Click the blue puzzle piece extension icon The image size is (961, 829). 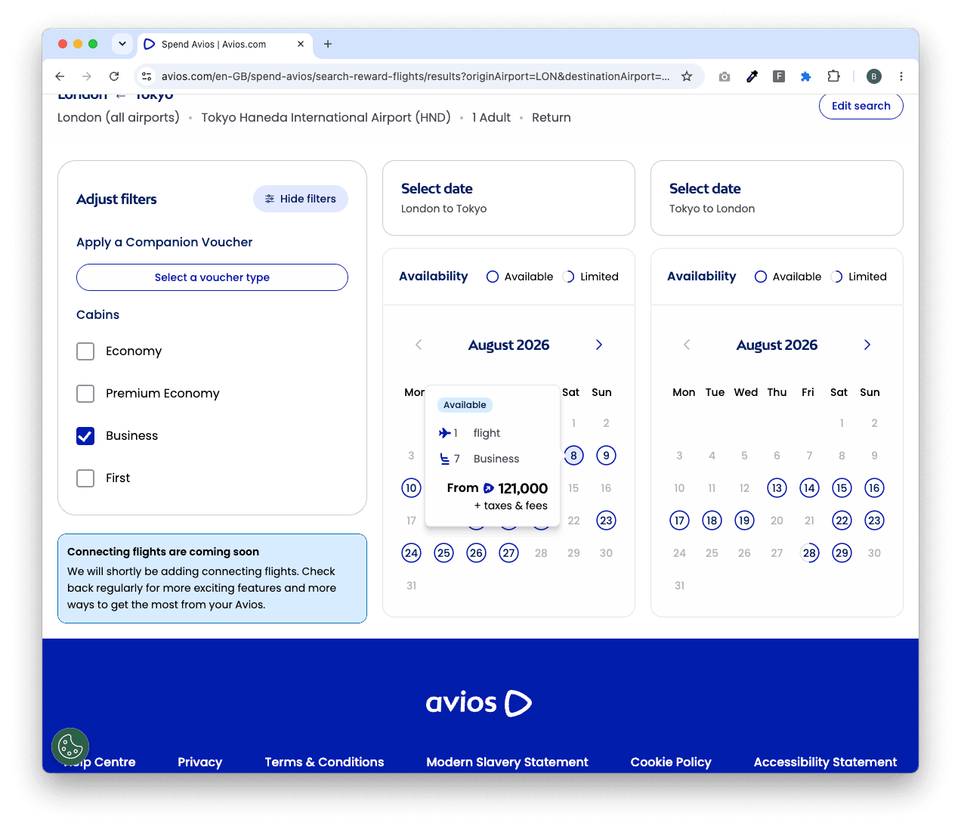806,76
